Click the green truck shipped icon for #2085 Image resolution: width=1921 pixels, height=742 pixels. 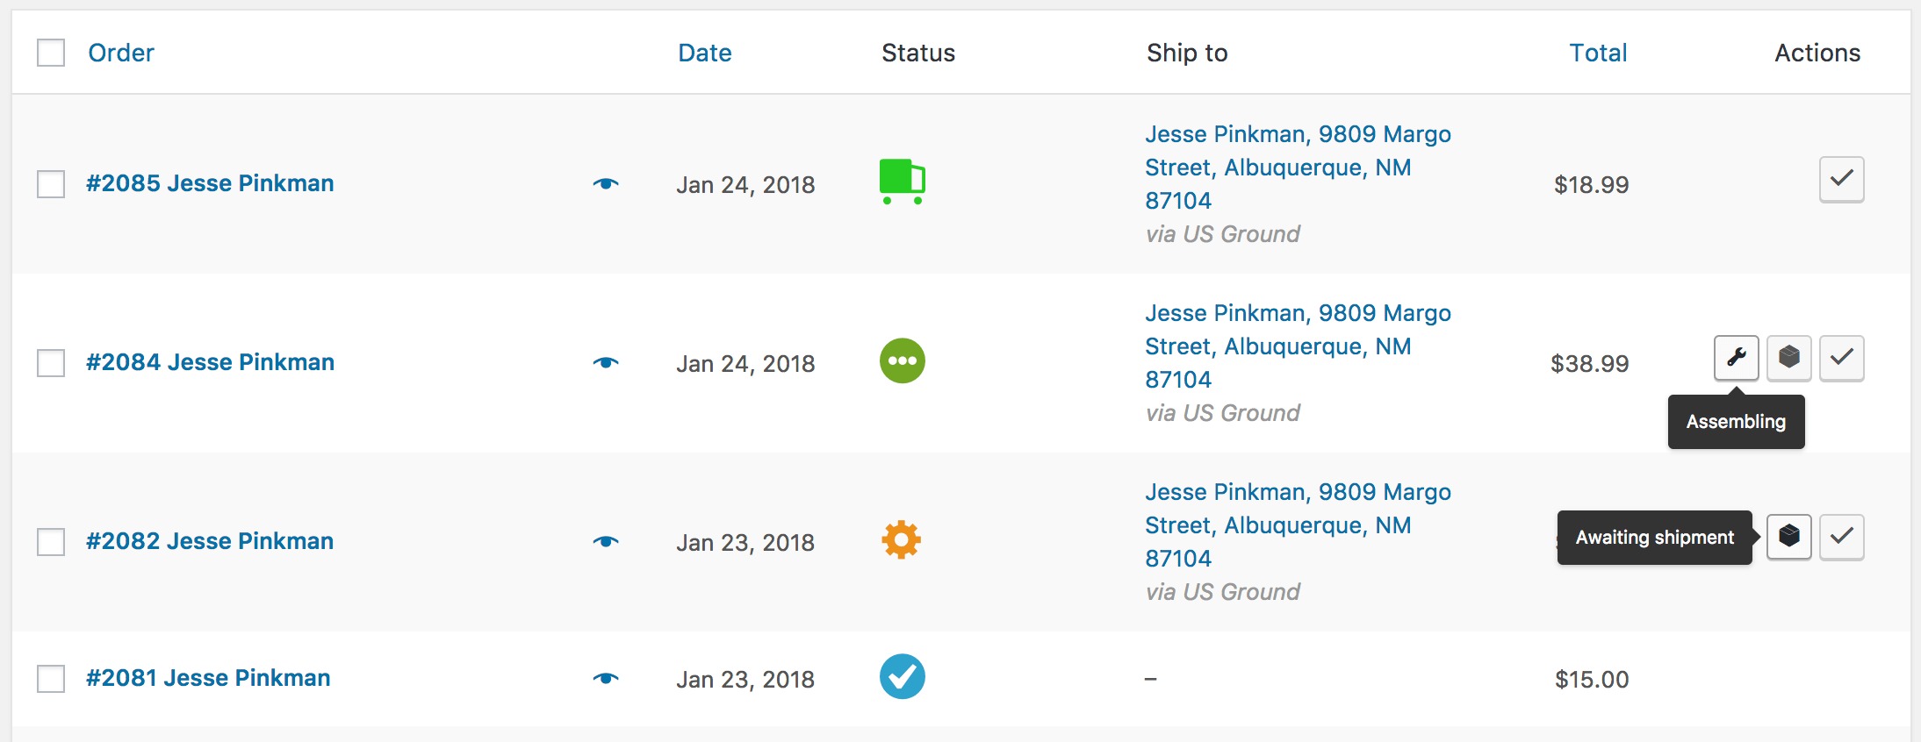pyautogui.click(x=902, y=181)
